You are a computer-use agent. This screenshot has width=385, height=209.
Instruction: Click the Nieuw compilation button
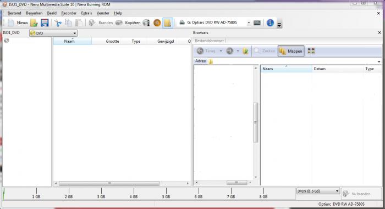coord(18,23)
